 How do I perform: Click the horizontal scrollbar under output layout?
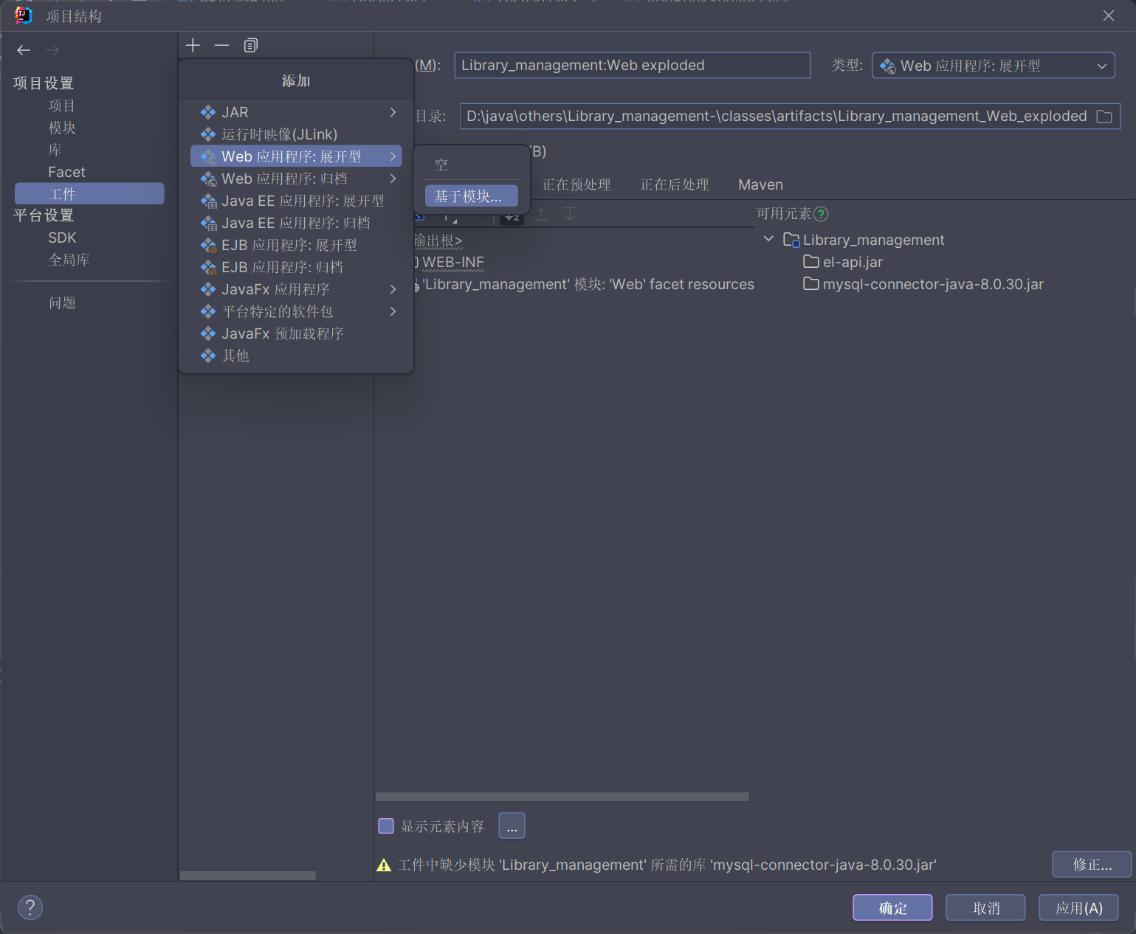[562, 797]
